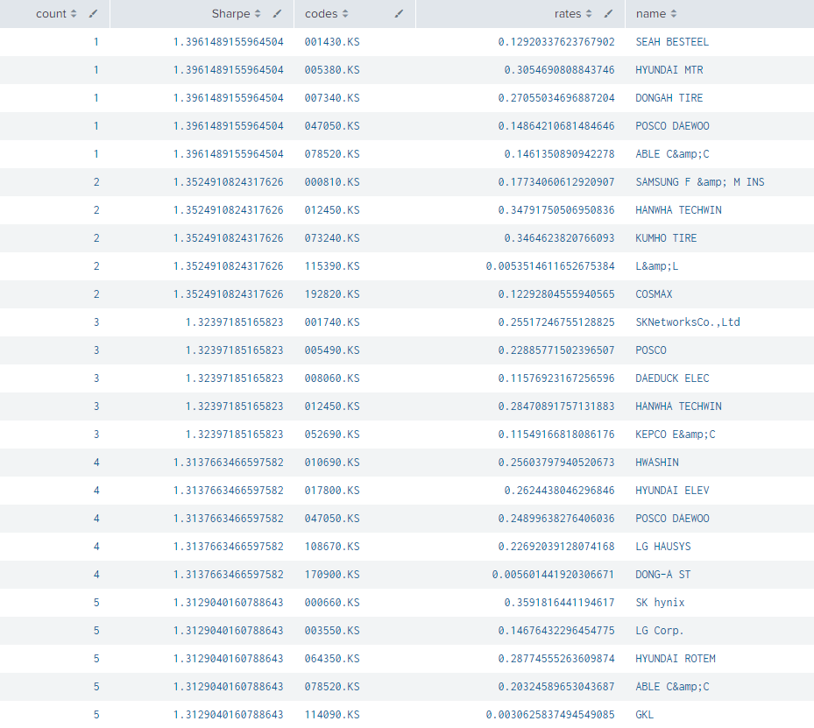Select the SEAH BESTEEL name cell

coord(672,42)
